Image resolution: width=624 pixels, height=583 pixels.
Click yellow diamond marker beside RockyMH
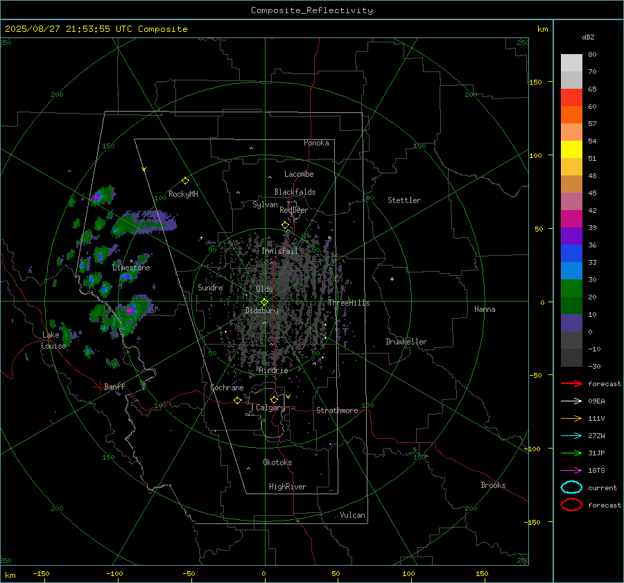point(185,181)
